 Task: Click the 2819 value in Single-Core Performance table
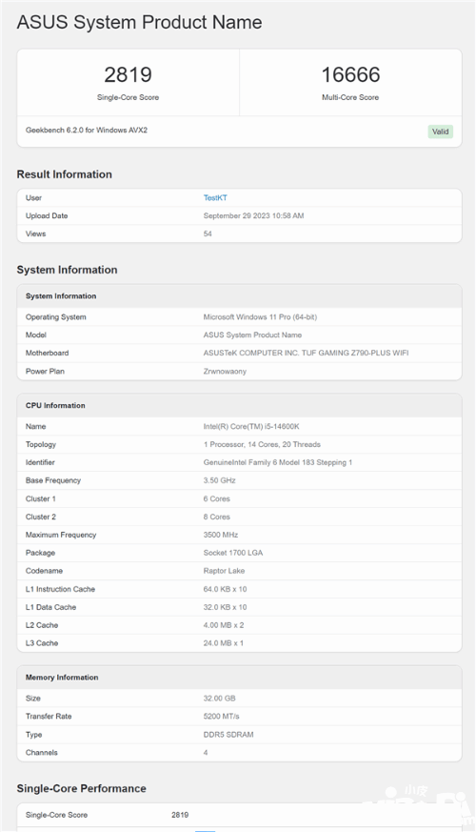click(180, 815)
